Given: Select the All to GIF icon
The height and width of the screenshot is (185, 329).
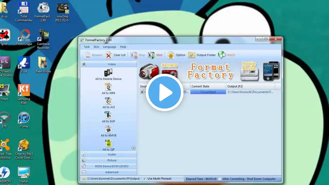Looking at the screenshot, I should coord(108,143).
